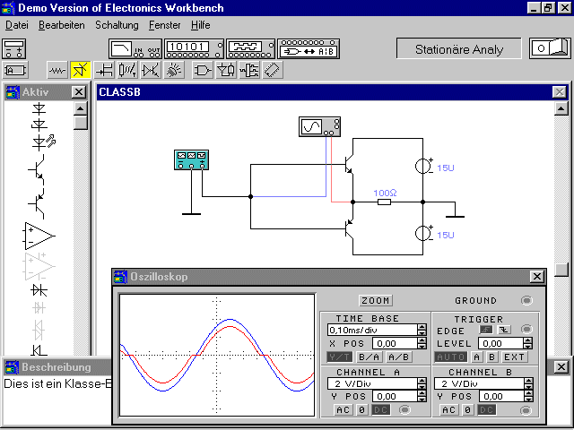Select the op-amp component in parts bin

[39, 235]
